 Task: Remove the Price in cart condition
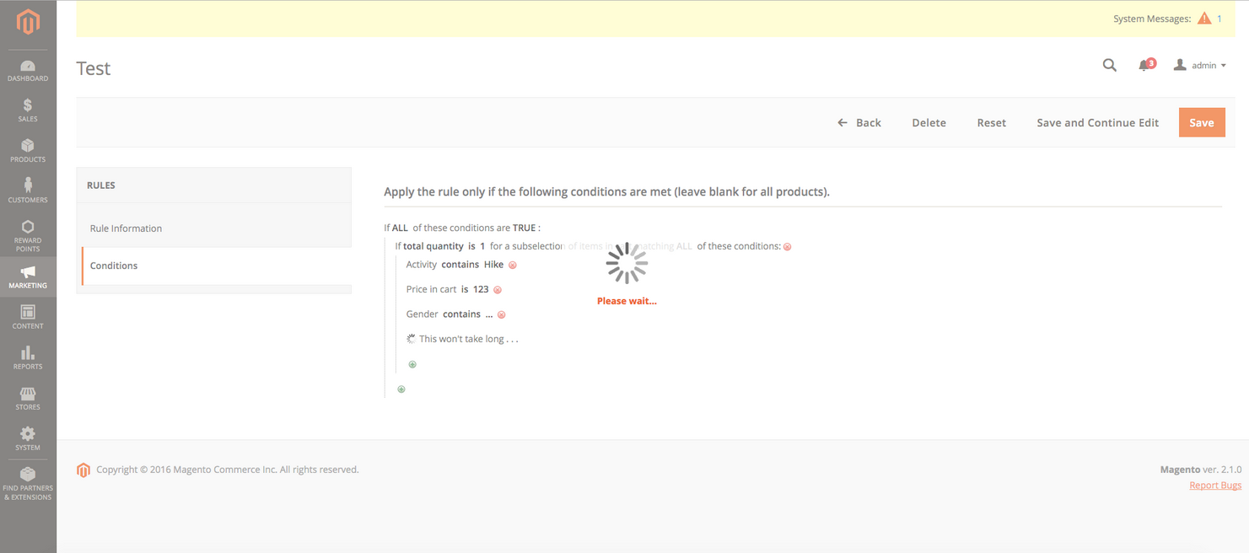[498, 288]
